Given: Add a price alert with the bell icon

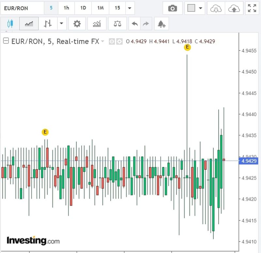Looking at the screenshot, I should pyautogui.click(x=161, y=24).
